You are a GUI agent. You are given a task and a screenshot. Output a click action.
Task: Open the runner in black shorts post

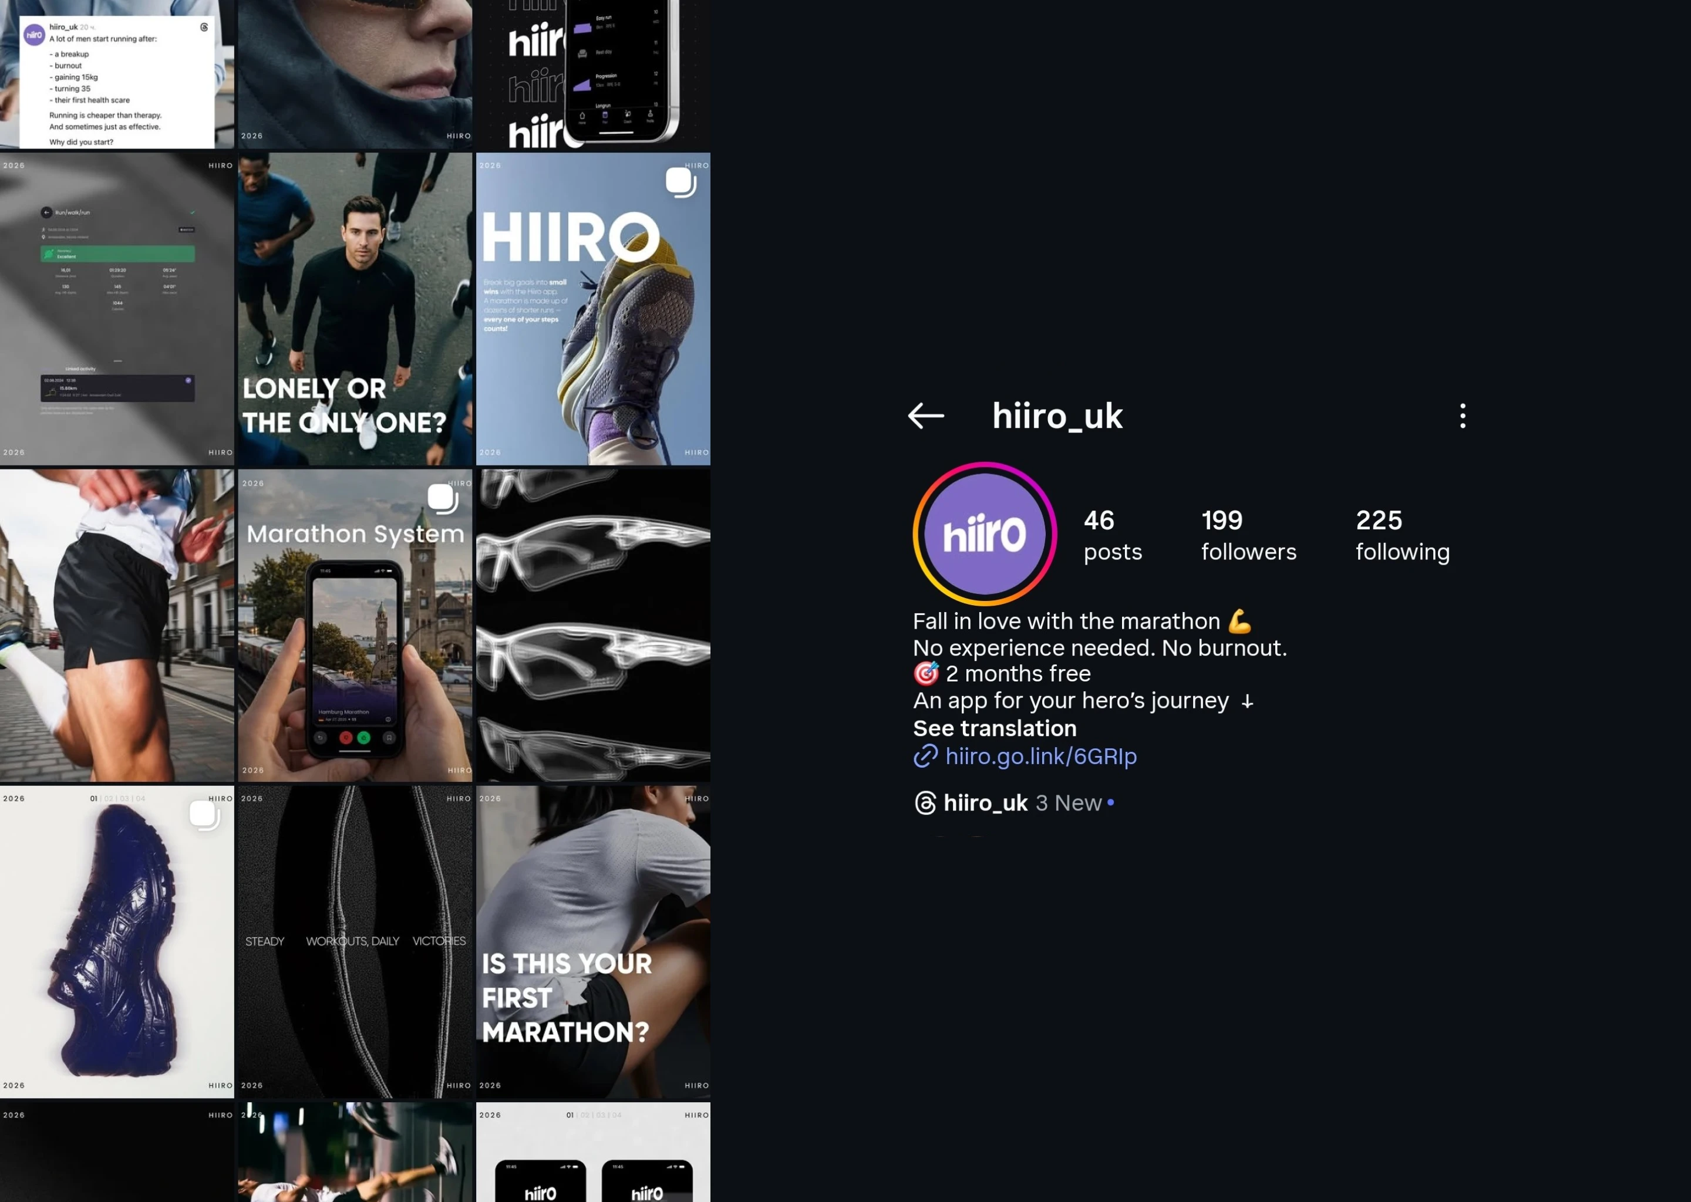point(117,626)
